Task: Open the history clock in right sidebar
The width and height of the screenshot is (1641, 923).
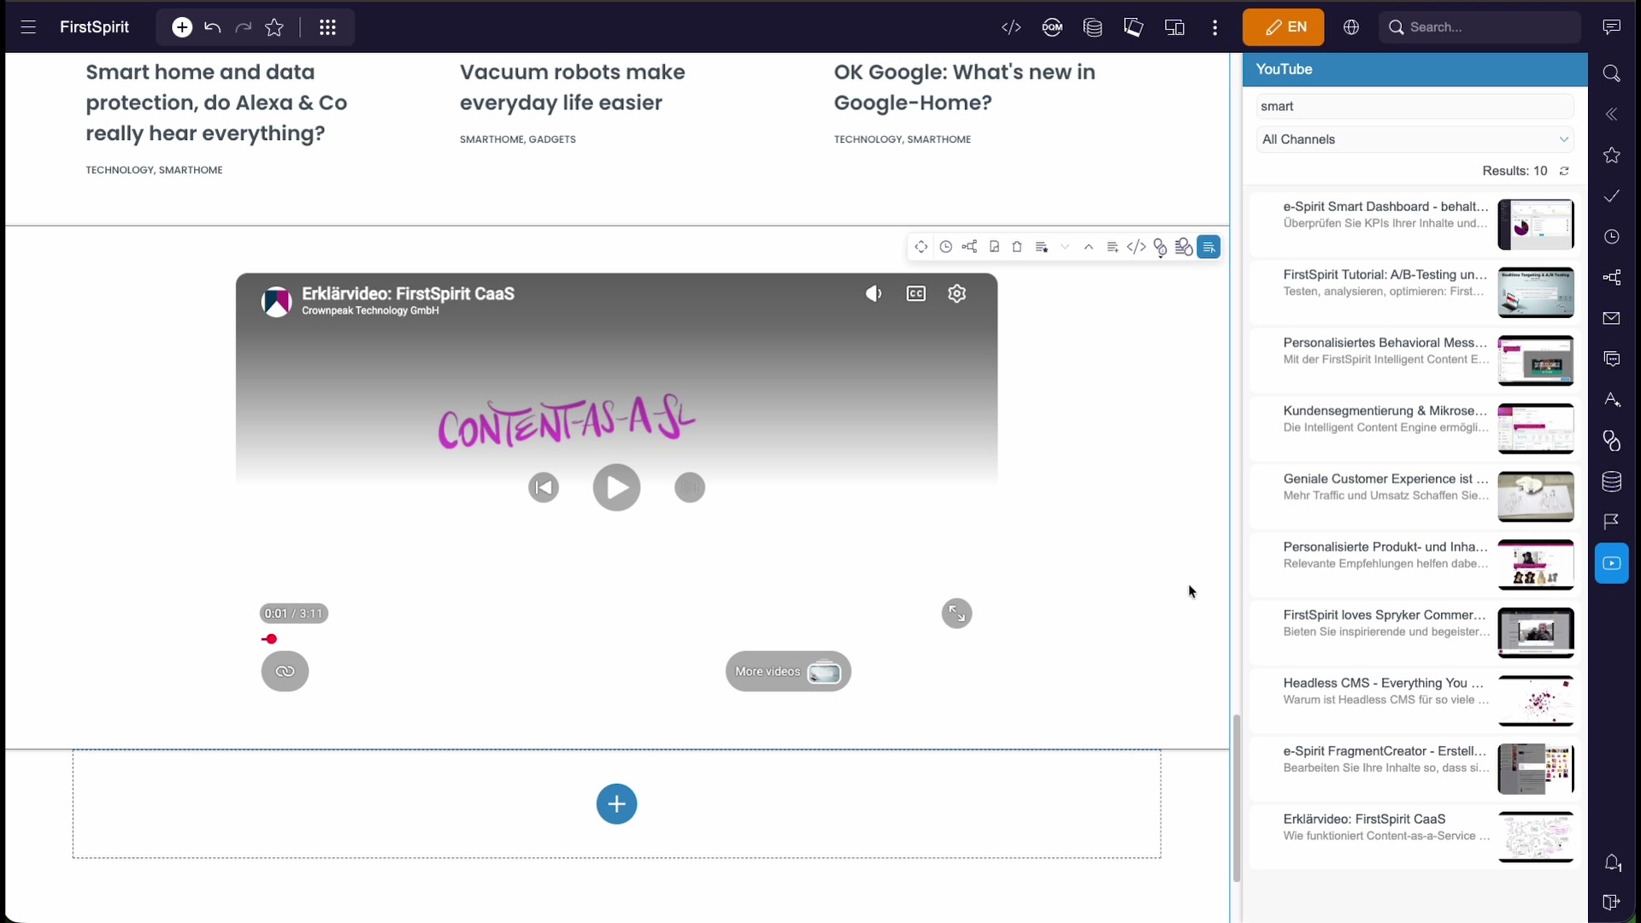Action: click(x=1612, y=237)
